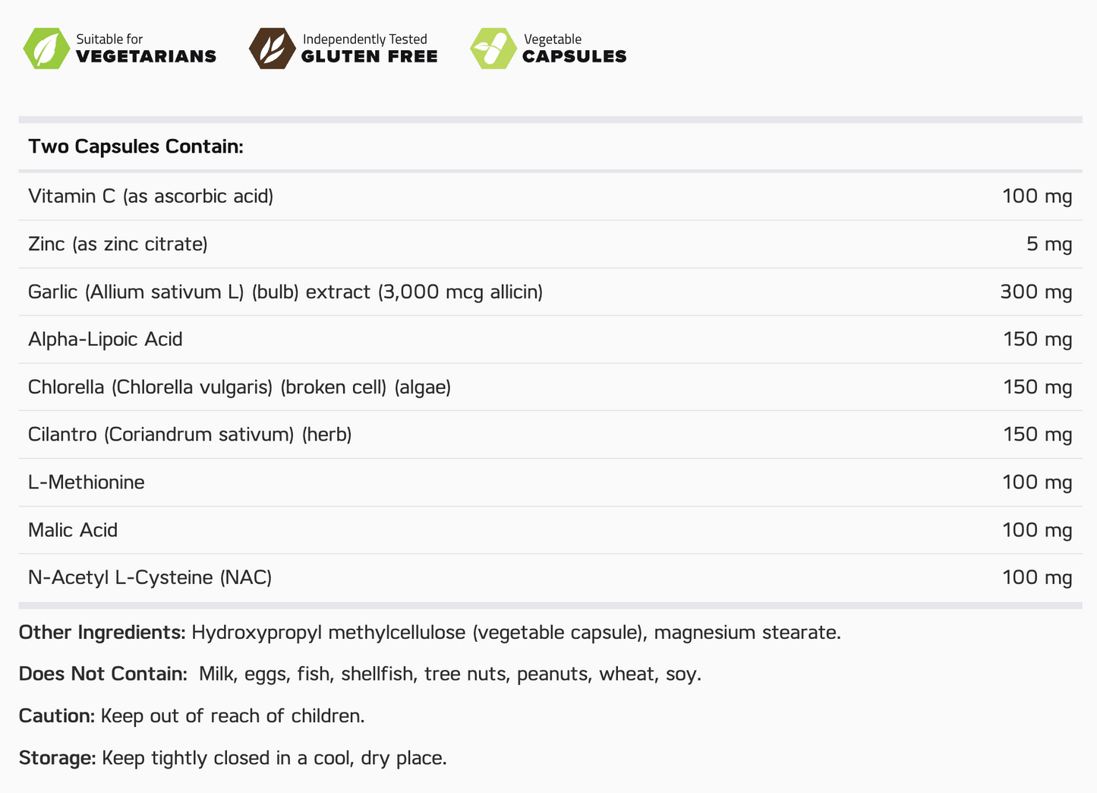Viewport: 1097px width, 793px height.
Task: Click the Chlorella vulgaris broken cell row
Action: 239,387
